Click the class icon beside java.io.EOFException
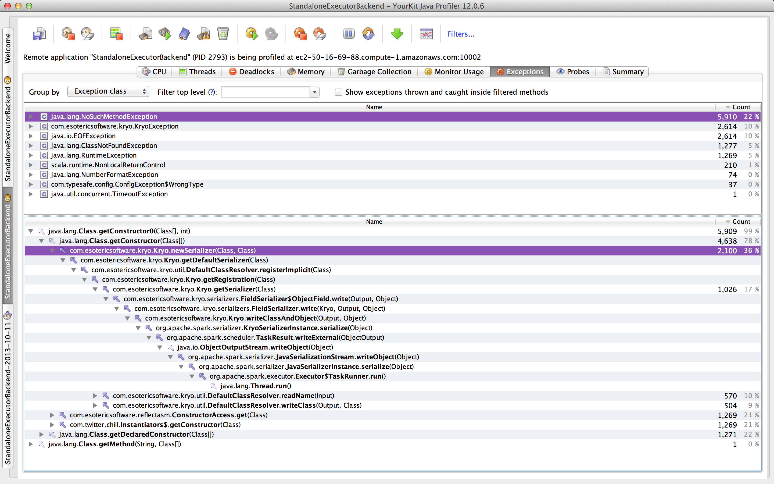This screenshot has height=484, width=774. tap(44, 136)
